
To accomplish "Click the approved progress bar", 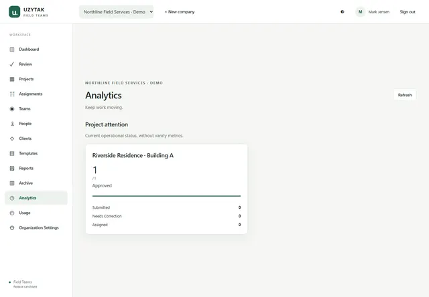I will (x=166, y=196).
